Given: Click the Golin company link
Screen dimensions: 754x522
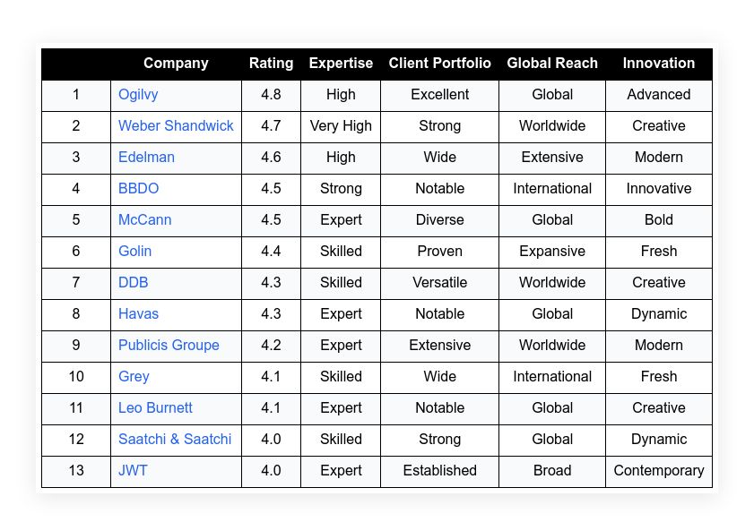Looking at the screenshot, I should 134,252.
